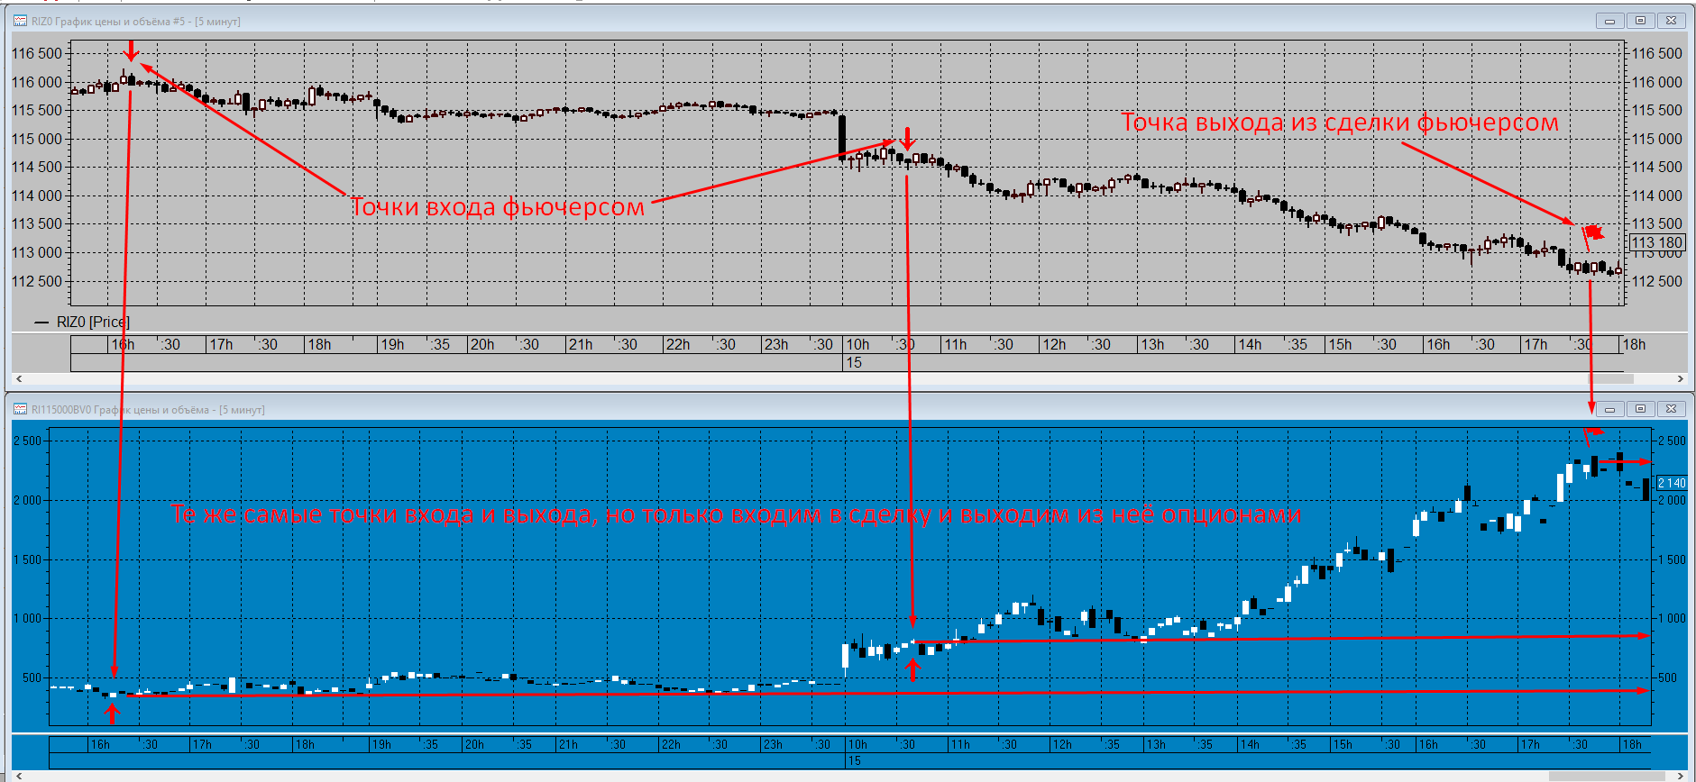Maximize the RIZ0 chart window
Image resolution: width=1696 pixels, height=782 pixels.
[1640, 21]
